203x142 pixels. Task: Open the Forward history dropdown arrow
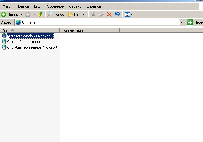[34, 14]
